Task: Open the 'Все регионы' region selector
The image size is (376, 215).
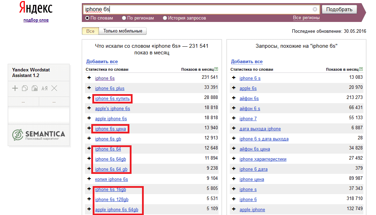Action: click(x=306, y=18)
